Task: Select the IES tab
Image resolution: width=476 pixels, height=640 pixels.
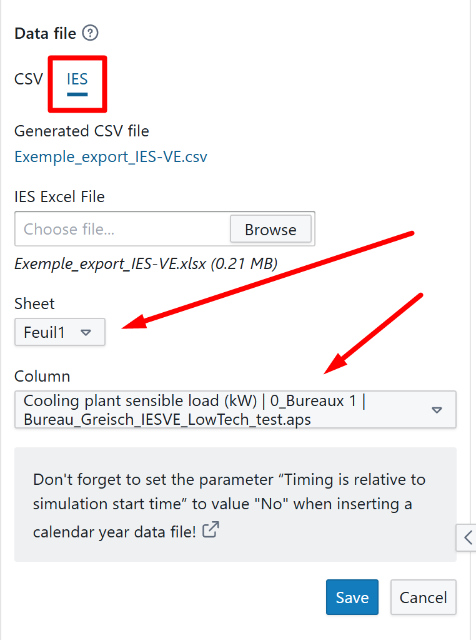Action: click(x=77, y=79)
